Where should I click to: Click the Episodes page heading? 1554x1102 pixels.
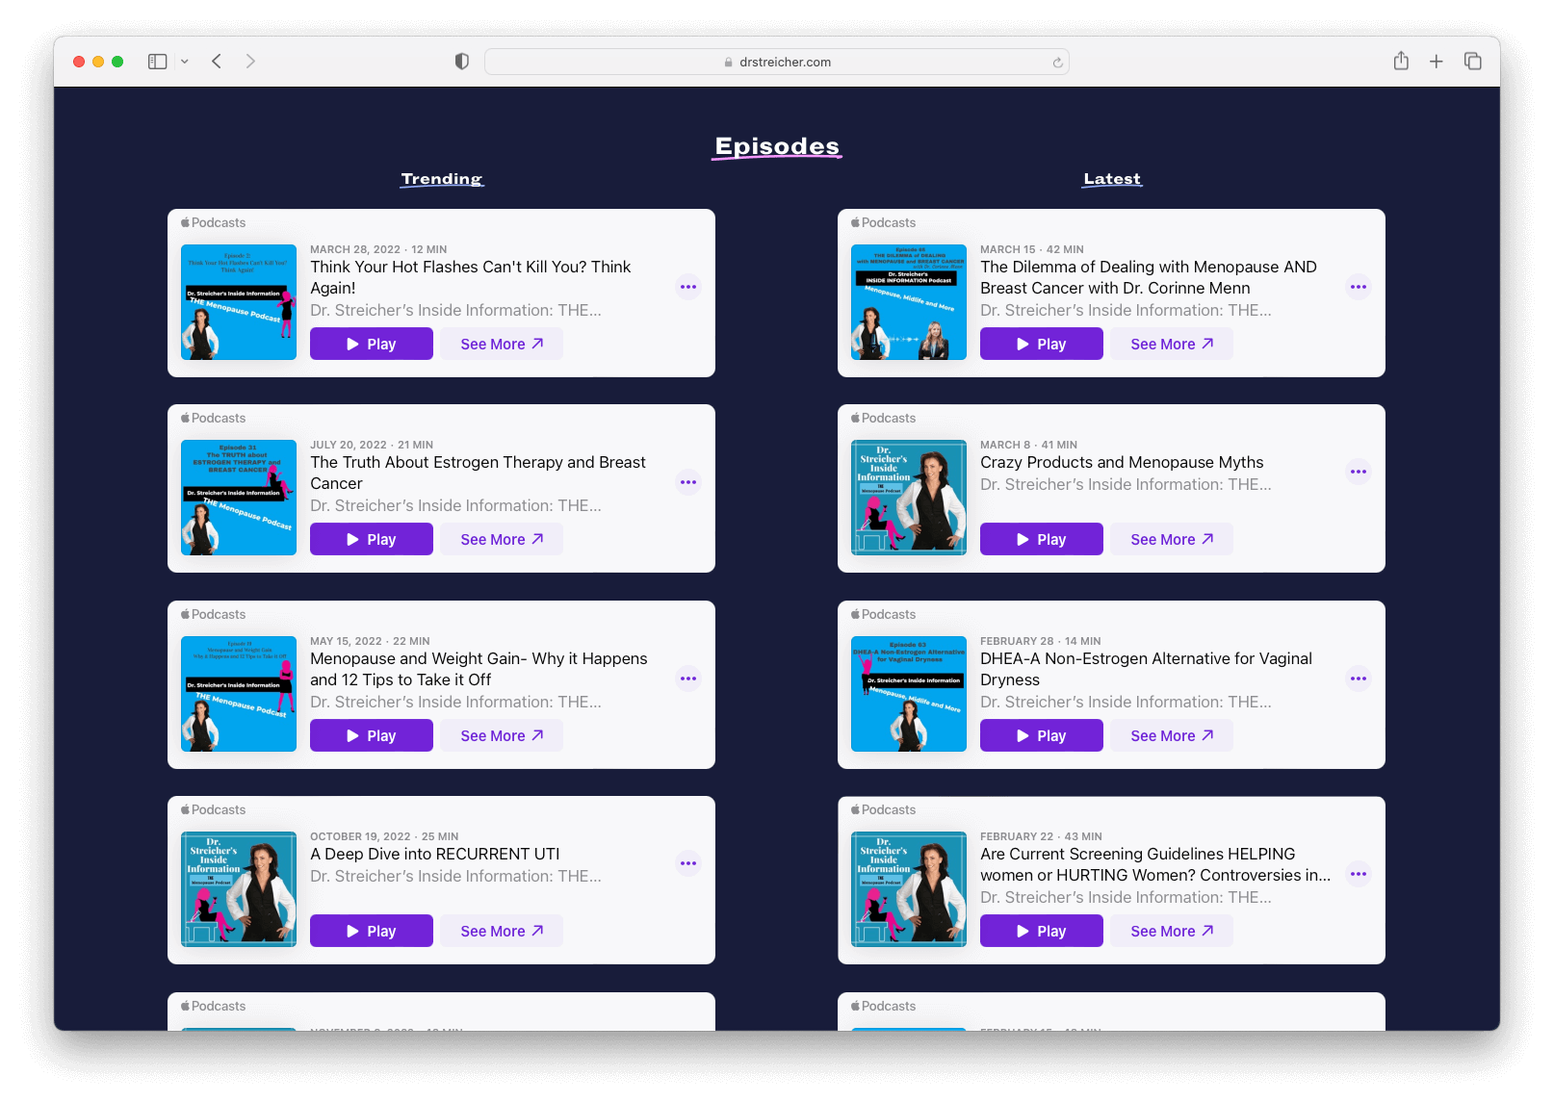point(777,146)
